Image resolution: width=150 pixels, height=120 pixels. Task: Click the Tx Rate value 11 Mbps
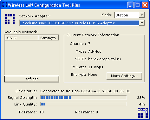coord(95,67)
